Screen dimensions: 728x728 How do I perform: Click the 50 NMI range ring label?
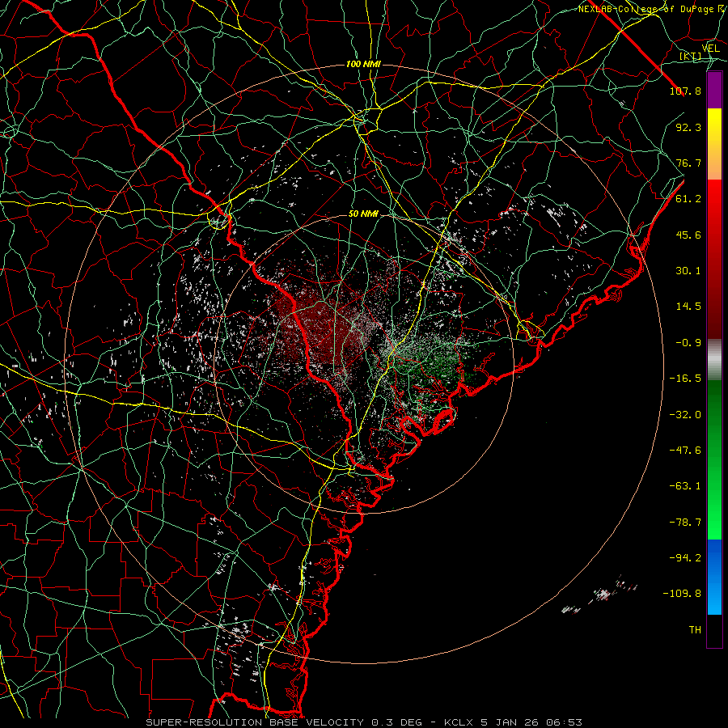[363, 214]
